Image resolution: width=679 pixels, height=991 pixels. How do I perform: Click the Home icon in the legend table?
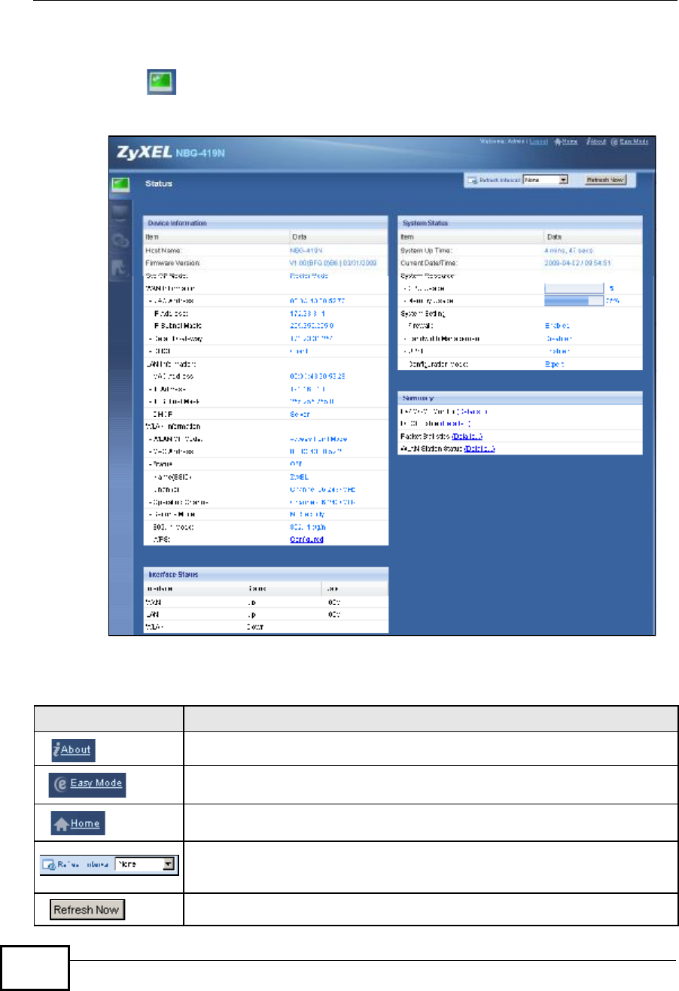(78, 823)
